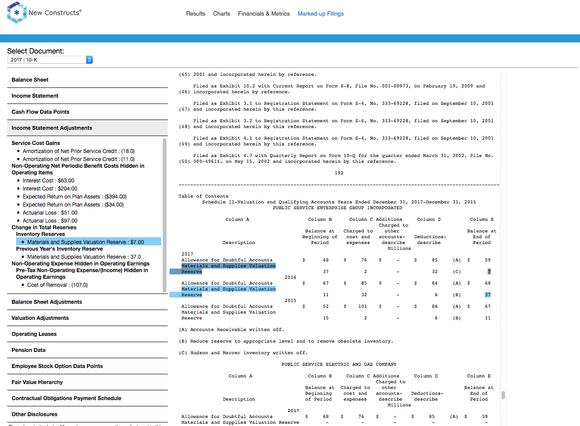Open the Select Document dropdown showing 2017 | 10-K
The image size is (580, 426).
tap(50, 60)
